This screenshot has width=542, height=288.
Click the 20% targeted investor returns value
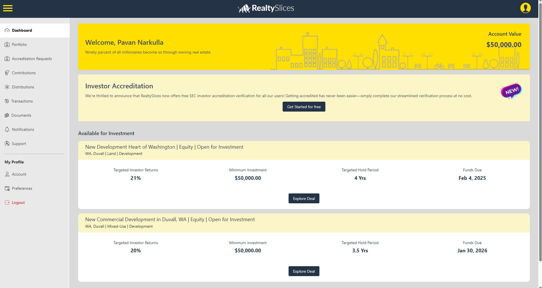click(x=136, y=251)
